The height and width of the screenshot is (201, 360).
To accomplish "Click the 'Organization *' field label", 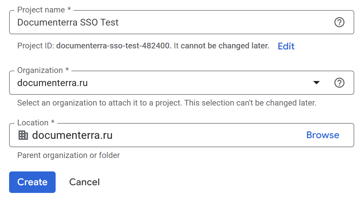I will coord(43,70).
